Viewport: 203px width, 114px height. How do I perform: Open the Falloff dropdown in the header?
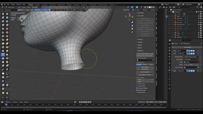[75, 10]
